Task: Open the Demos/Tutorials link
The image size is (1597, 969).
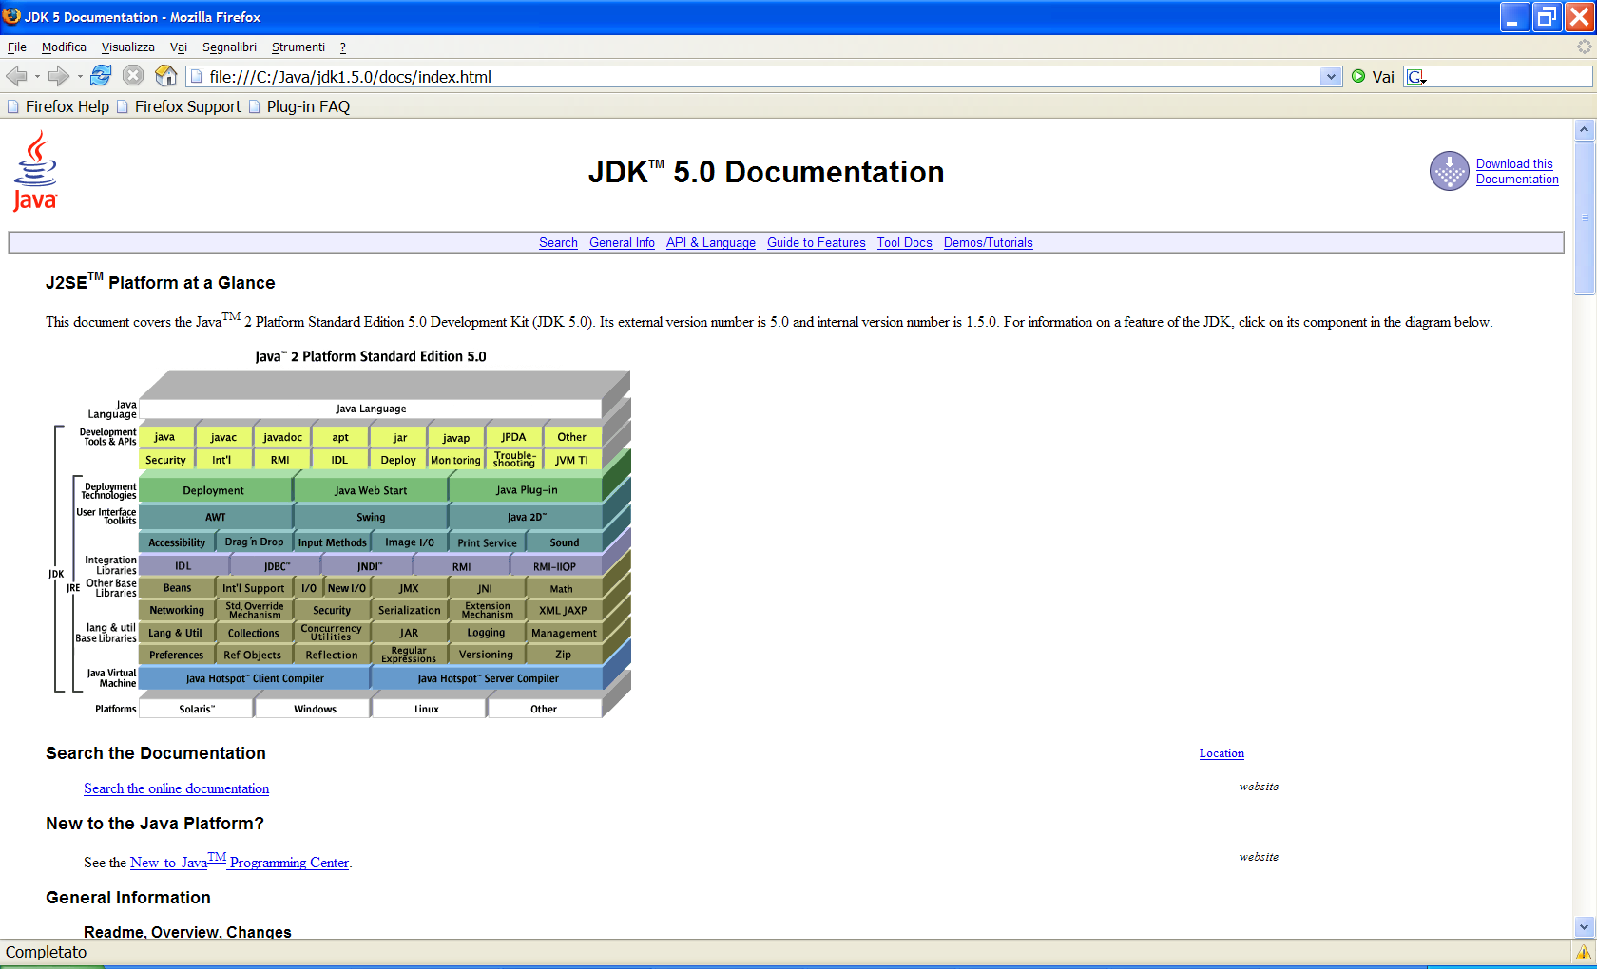Action: 989,243
